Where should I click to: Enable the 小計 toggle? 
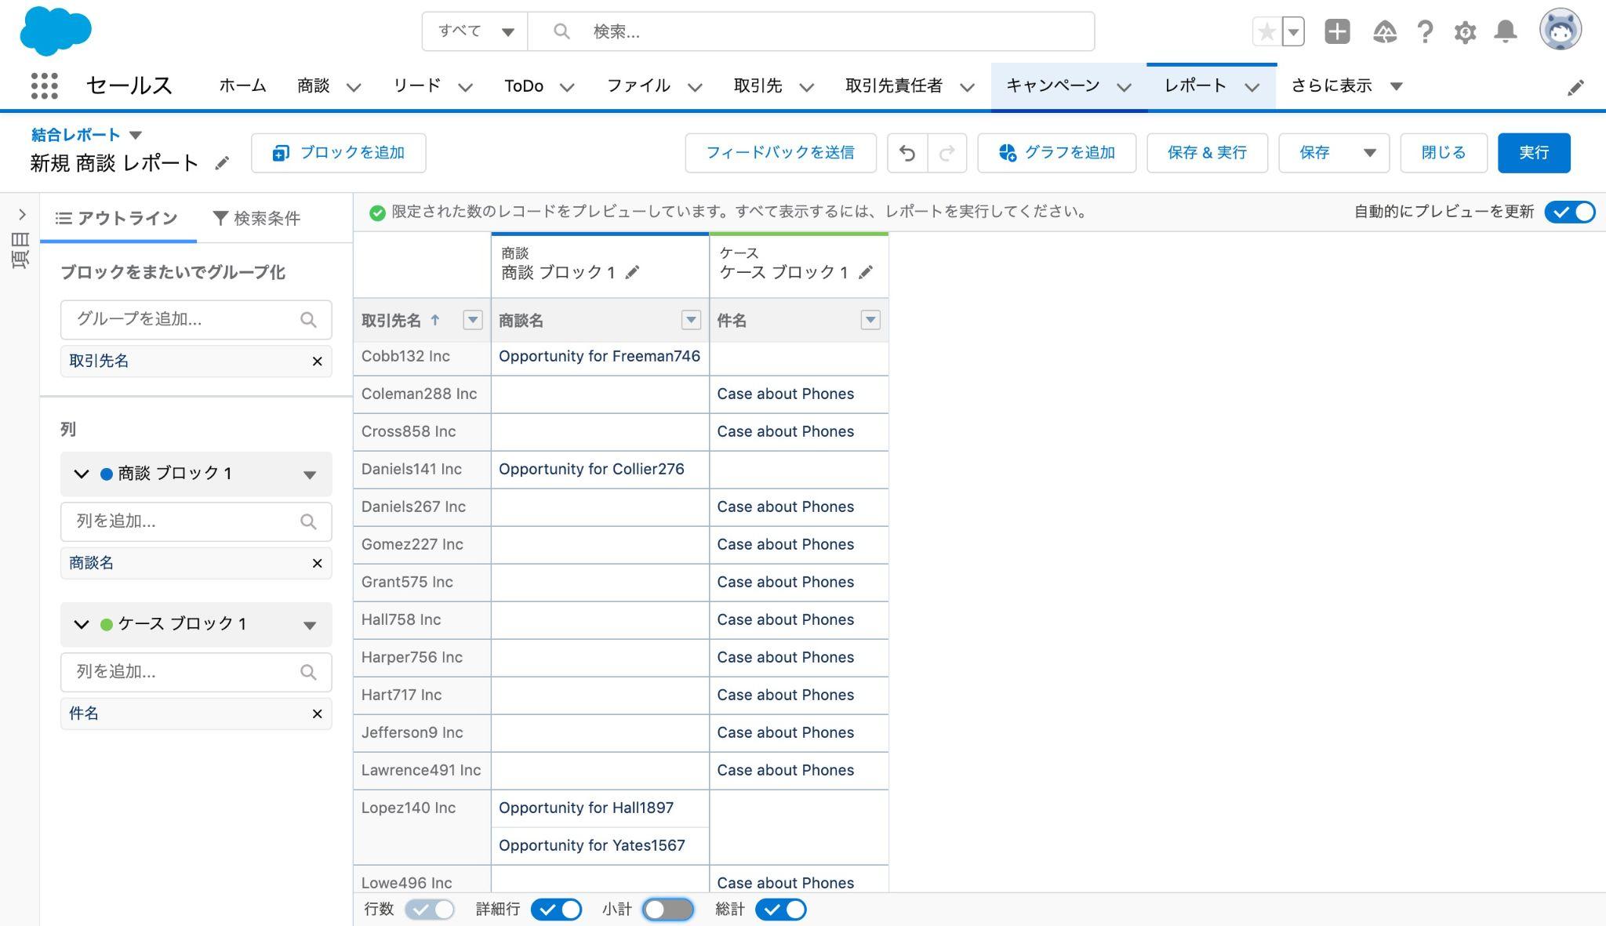point(667,910)
